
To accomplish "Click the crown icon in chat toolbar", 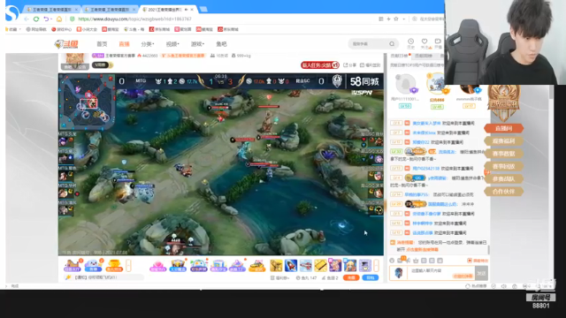I will coord(416,261).
